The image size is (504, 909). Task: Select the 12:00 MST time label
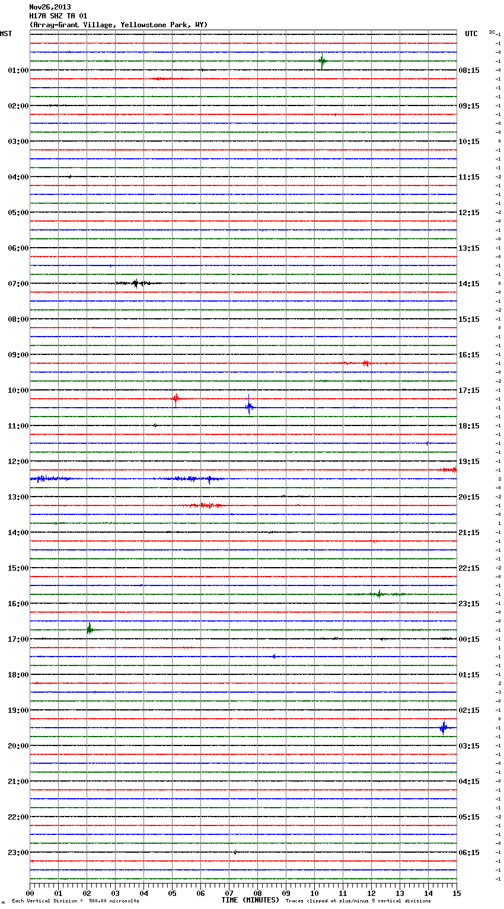tap(18, 462)
